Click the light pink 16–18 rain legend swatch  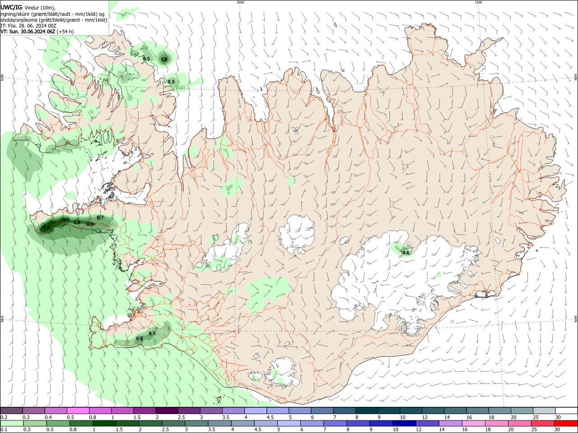pyautogui.click(x=474, y=424)
